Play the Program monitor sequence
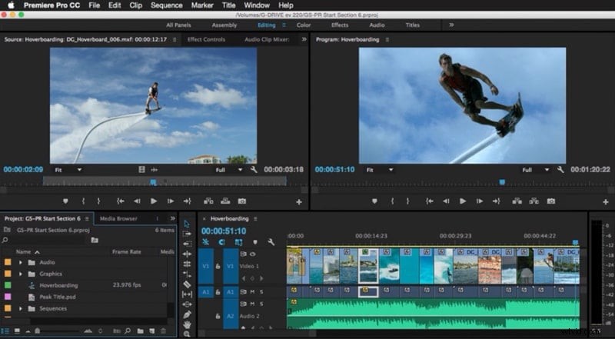 tap(463, 201)
